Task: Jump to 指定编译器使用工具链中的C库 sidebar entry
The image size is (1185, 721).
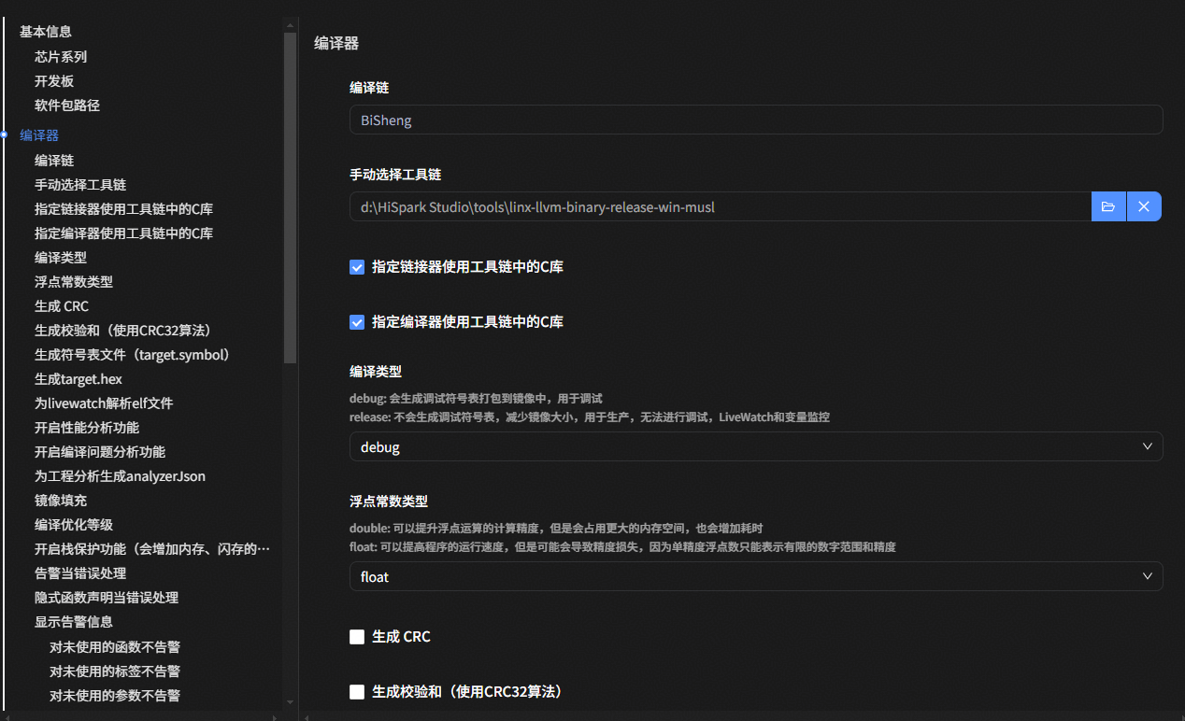Action: tap(124, 233)
